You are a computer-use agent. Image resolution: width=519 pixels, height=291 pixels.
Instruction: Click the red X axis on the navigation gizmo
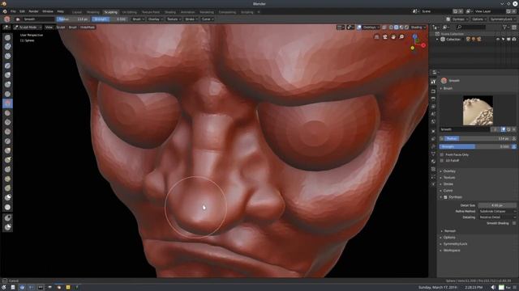(x=423, y=45)
